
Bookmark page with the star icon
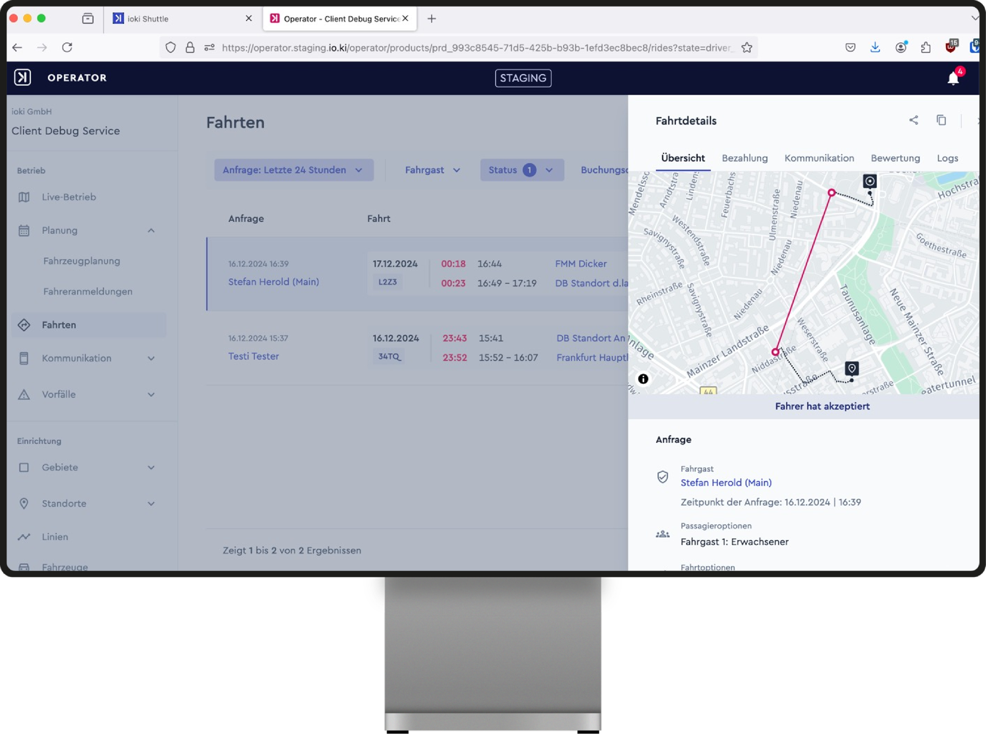click(747, 48)
